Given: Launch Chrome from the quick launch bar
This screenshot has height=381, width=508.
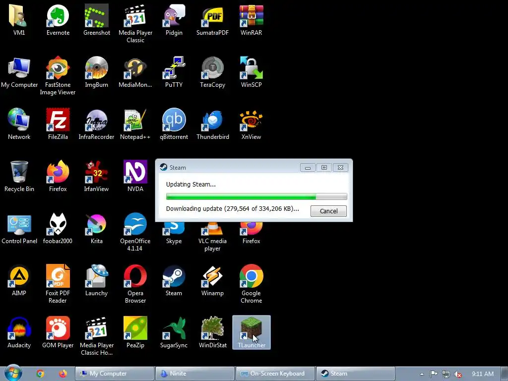Looking at the screenshot, I should click(40, 374).
